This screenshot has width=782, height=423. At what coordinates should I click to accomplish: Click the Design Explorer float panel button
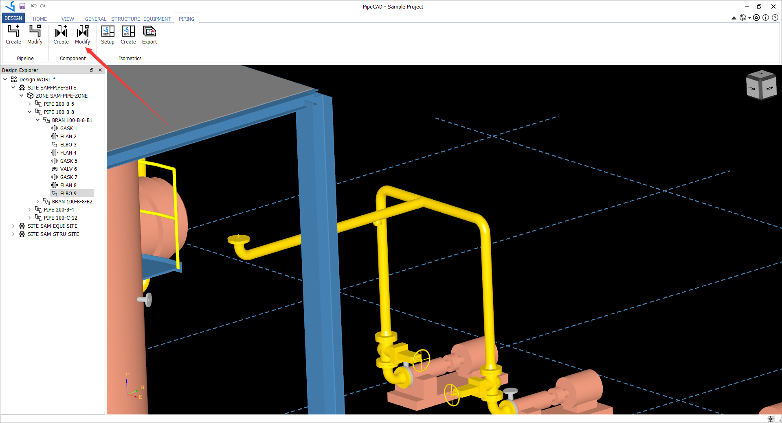click(92, 70)
